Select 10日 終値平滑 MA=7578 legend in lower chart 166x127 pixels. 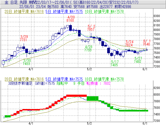point(104,79)
